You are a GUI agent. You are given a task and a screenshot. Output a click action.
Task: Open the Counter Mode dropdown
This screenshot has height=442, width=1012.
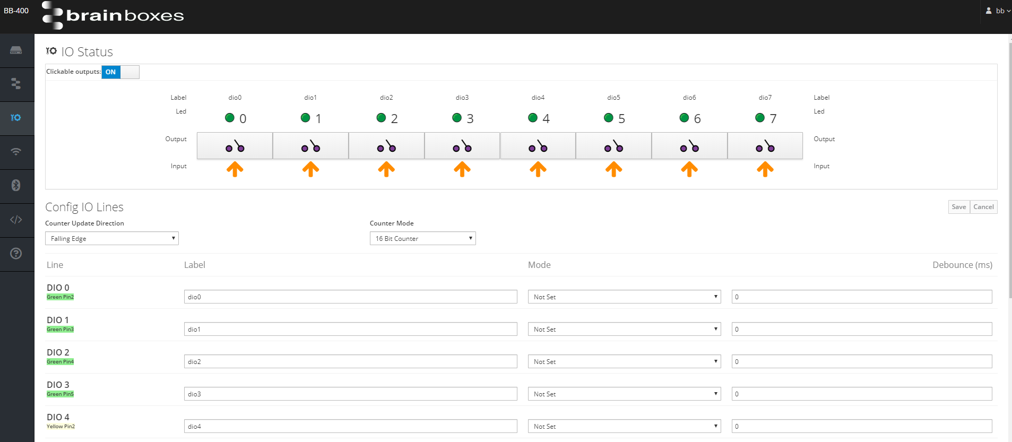(422, 239)
